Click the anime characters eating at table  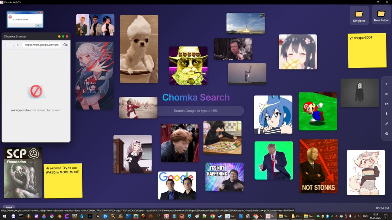tap(222, 138)
